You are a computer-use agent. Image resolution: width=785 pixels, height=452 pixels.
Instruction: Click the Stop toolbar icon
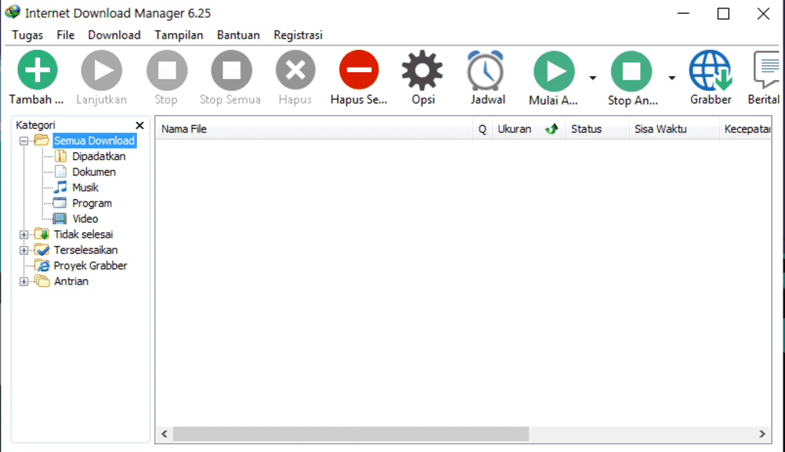(167, 70)
